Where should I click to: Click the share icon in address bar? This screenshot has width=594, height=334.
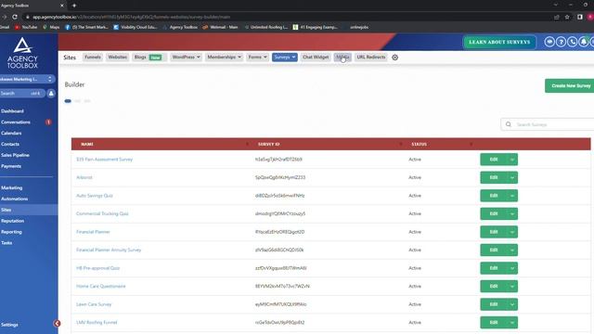556,17
